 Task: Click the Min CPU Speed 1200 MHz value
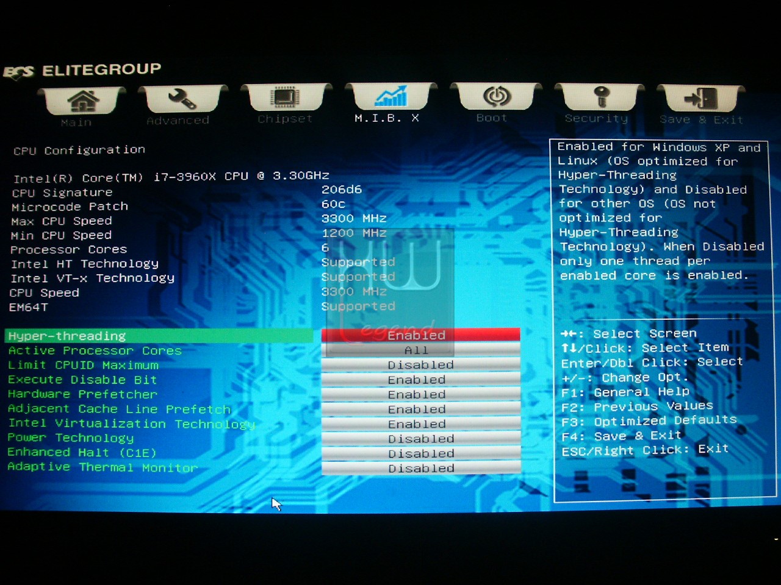tap(354, 233)
